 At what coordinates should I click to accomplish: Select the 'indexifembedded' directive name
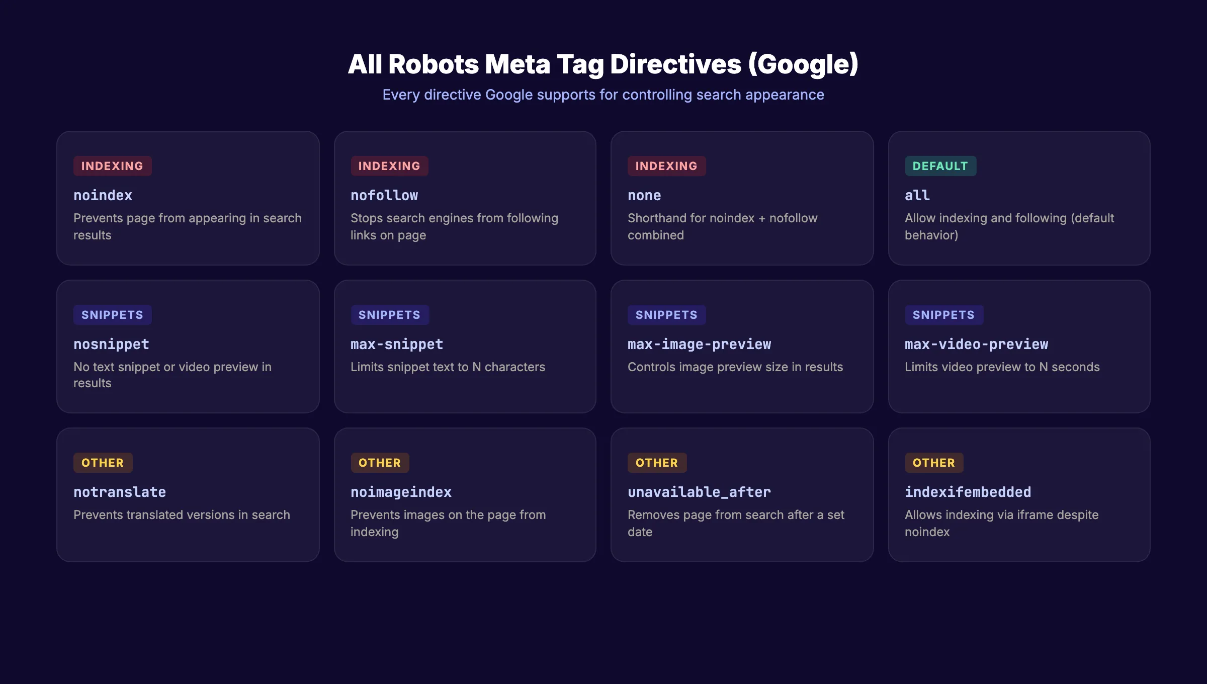point(968,492)
